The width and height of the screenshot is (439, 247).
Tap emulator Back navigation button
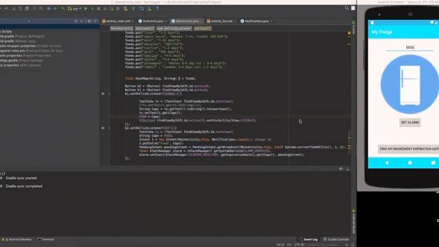coord(387,163)
